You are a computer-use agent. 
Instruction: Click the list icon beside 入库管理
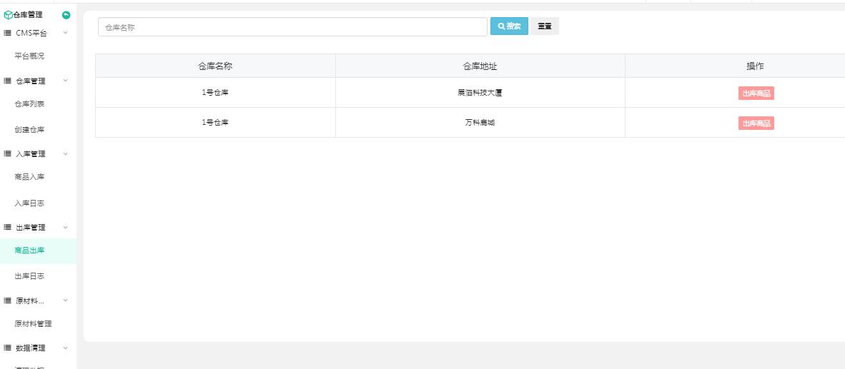pos(8,154)
